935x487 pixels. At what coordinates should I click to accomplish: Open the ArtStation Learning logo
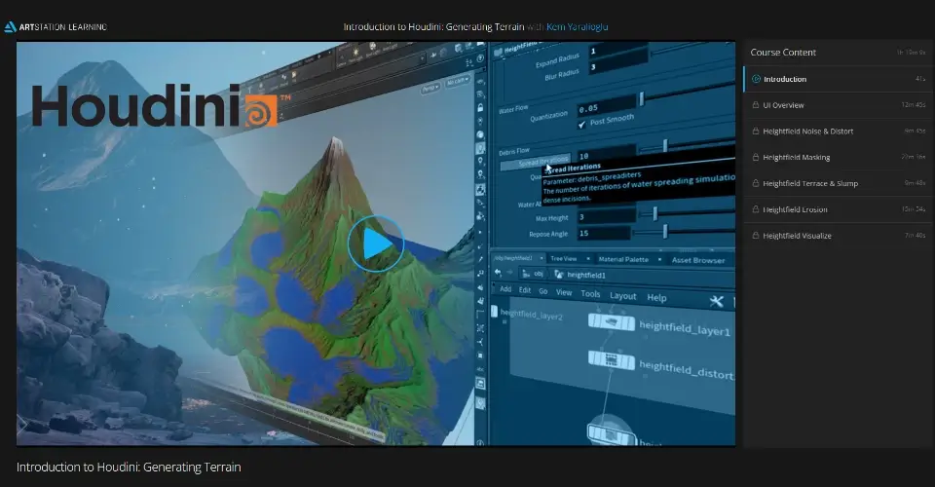56,27
